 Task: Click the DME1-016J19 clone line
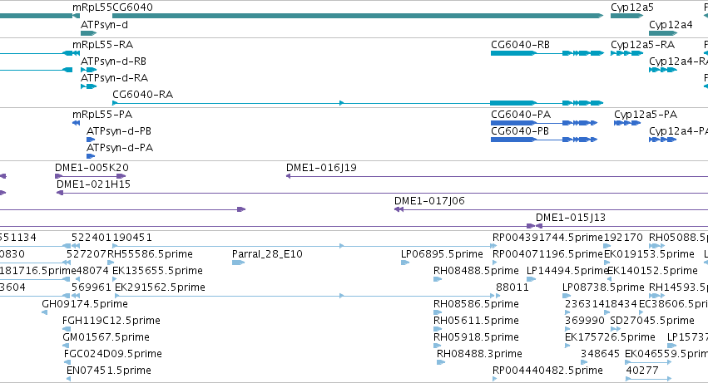497,176
